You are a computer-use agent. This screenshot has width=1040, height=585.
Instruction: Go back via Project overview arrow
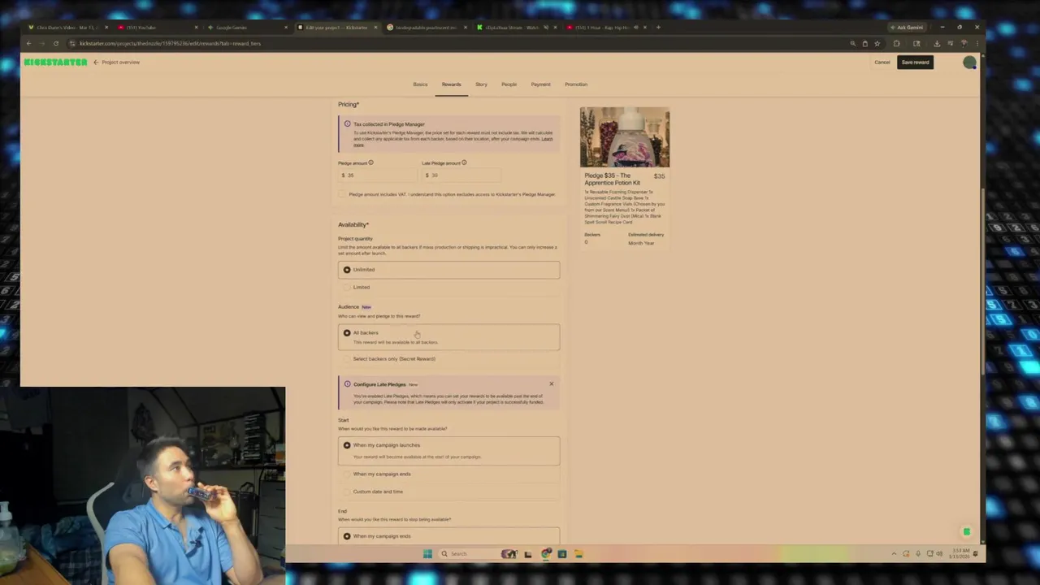[x=95, y=63]
